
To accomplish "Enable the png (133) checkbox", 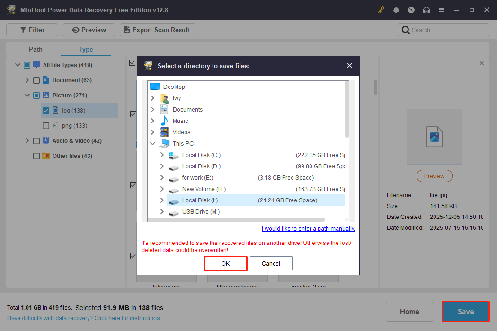I will coord(45,125).
